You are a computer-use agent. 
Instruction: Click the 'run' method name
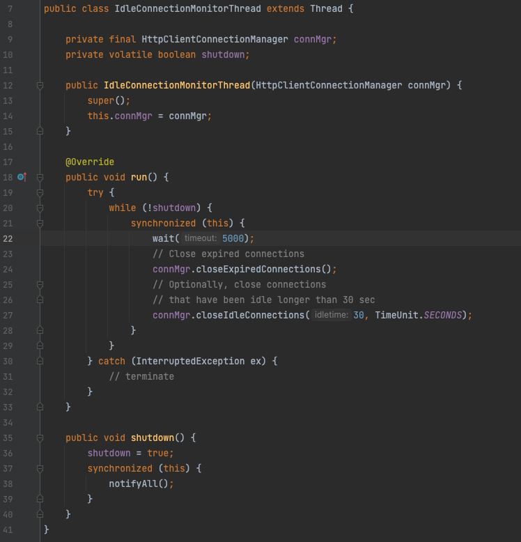click(139, 178)
